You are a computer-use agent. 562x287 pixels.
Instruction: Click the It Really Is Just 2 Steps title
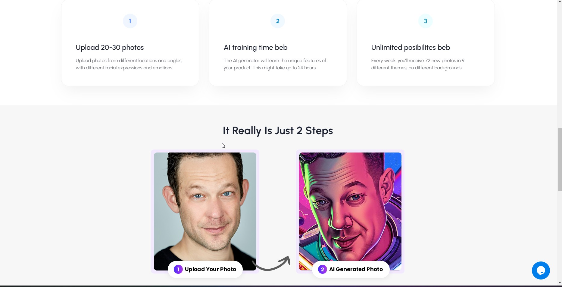[x=278, y=131]
